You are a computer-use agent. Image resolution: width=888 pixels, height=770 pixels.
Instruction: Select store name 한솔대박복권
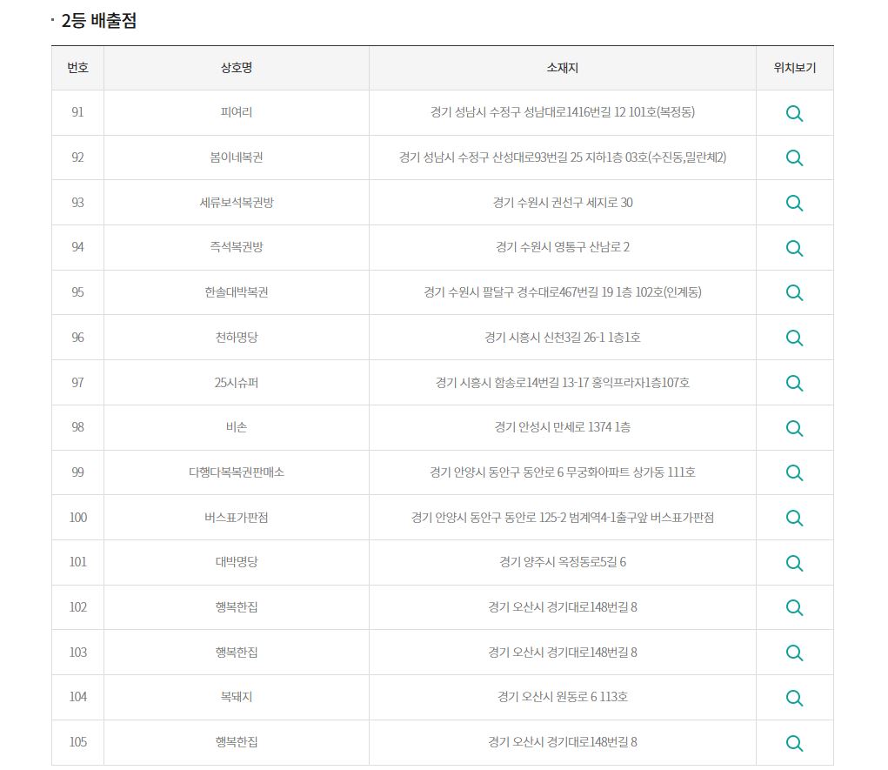coord(237,292)
